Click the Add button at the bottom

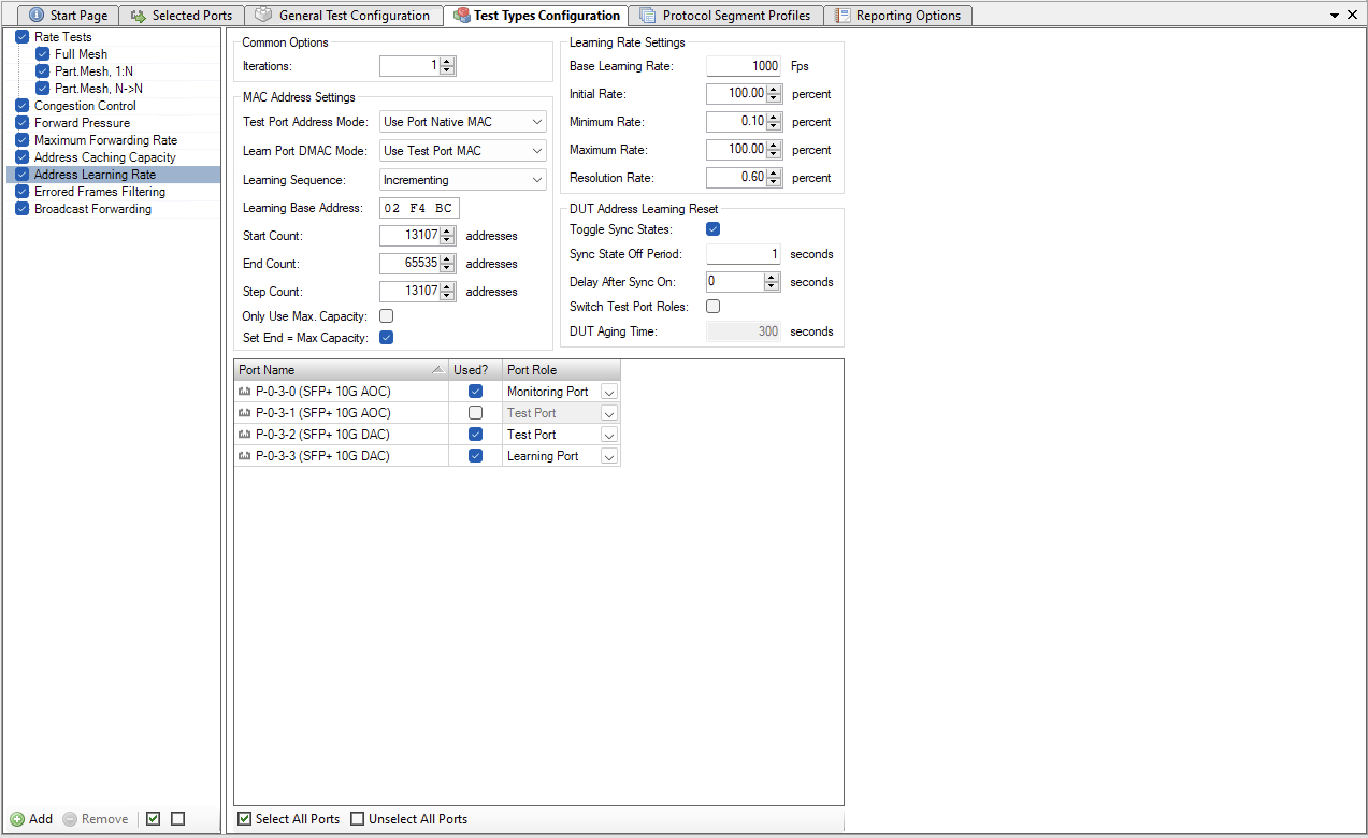coord(34,819)
